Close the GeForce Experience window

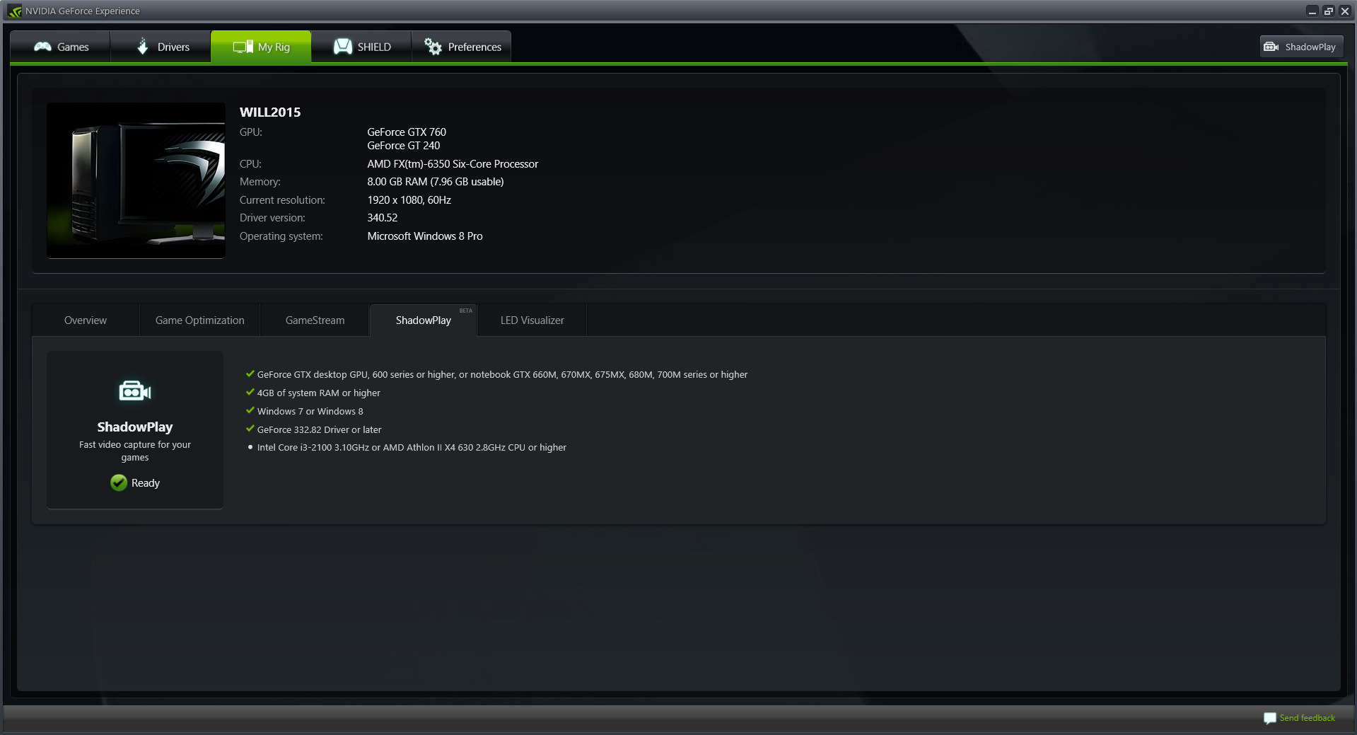click(1345, 11)
